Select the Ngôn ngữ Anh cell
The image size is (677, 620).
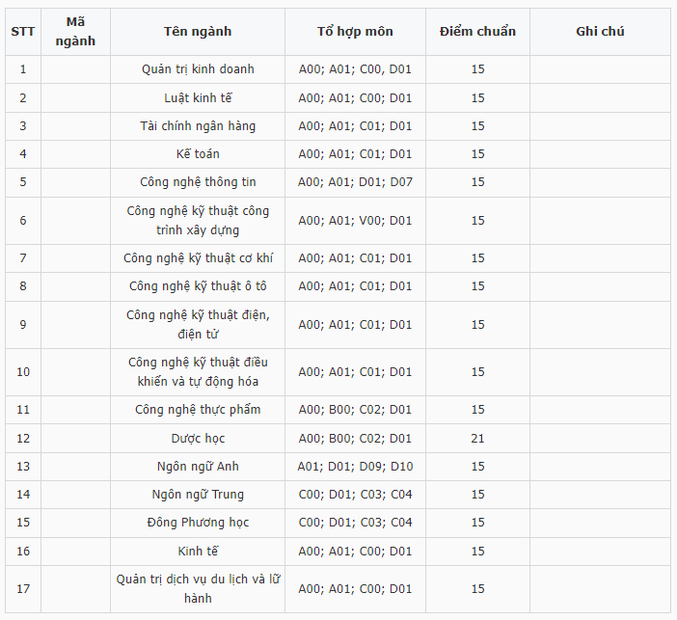click(x=198, y=466)
